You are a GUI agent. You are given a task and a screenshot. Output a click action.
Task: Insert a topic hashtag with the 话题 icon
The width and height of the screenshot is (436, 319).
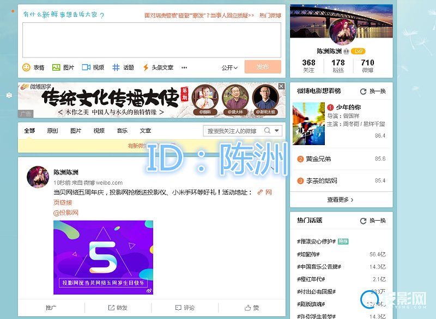click(x=116, y=67)
